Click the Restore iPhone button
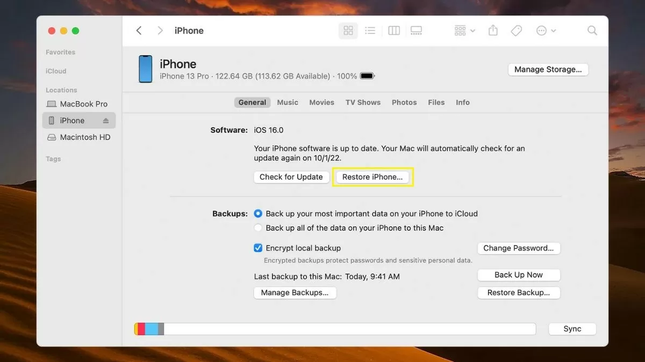 pos(372,176)
